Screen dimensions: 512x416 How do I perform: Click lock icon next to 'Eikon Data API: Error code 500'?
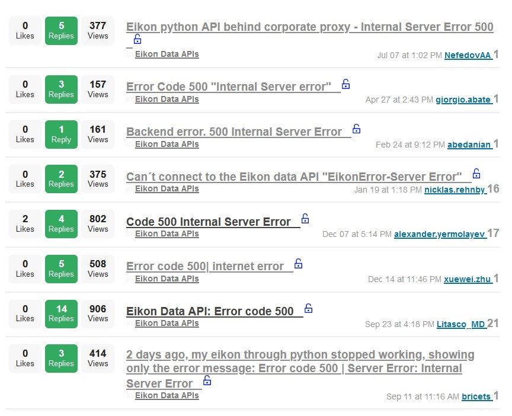[308, 309]
